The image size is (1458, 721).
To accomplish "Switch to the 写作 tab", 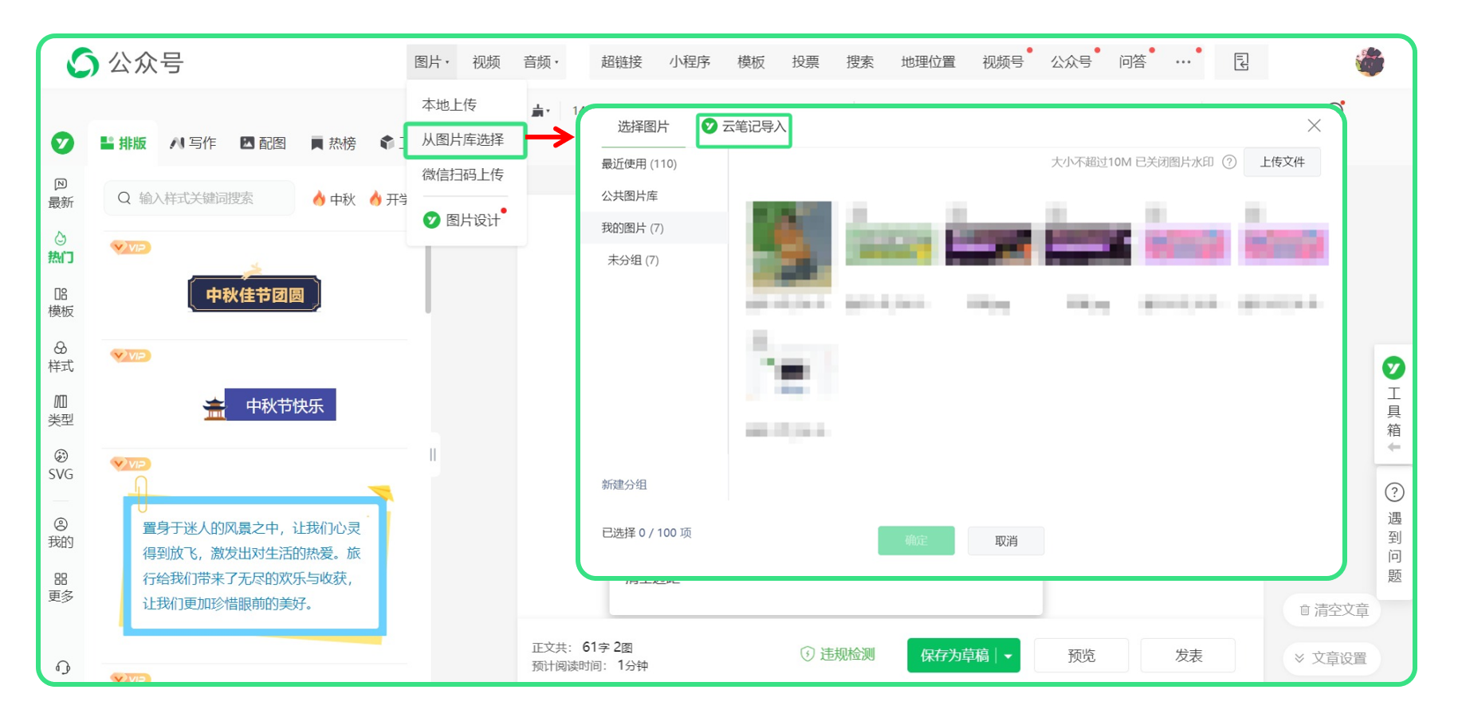I will tap(194, 143).
